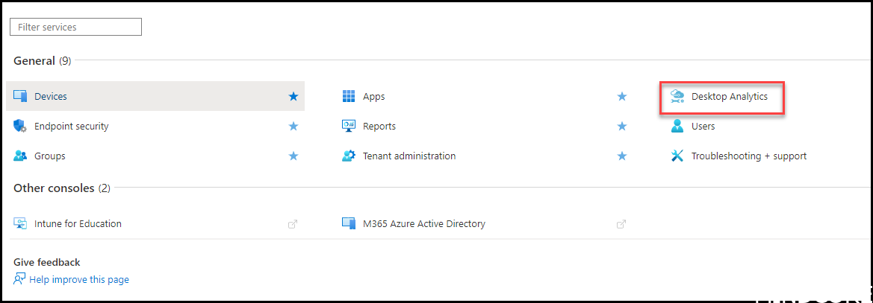Launch Intune for Education console
Image resolution: width=873 pixels, height=303 pixels.
tap(78, 224)
